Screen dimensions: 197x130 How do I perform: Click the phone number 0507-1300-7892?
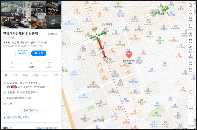coord(16,98)
